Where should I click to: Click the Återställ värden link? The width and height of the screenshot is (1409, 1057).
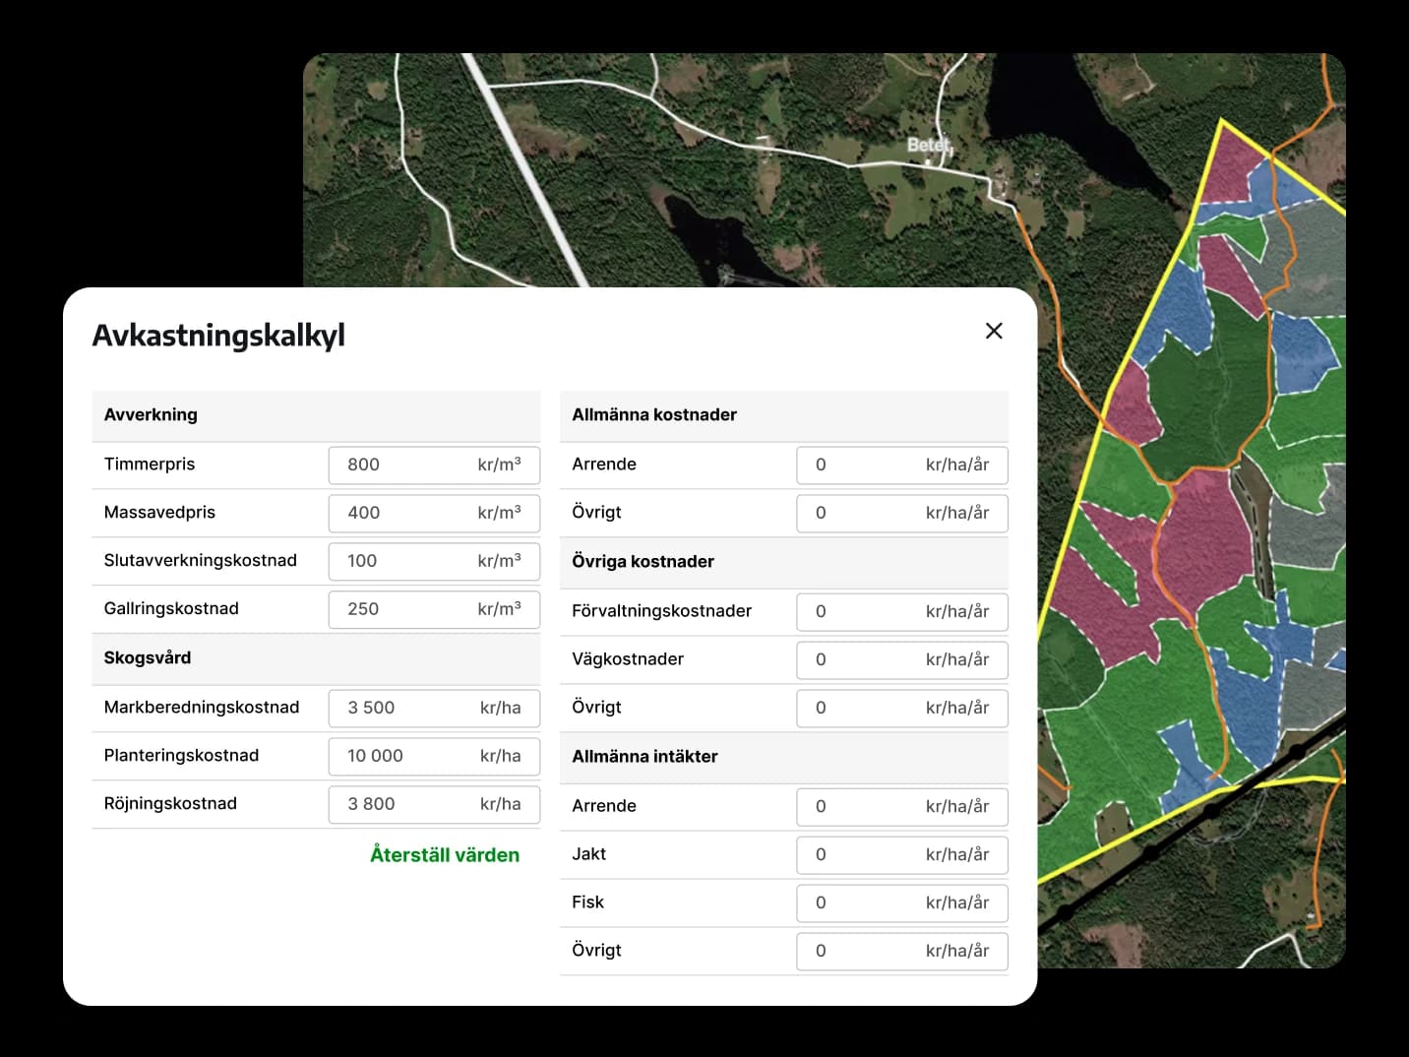[444, 854]
